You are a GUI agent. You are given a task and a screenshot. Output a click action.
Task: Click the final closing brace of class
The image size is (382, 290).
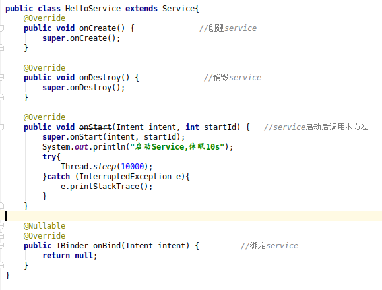pyautogui.click(x=7, y=275)
